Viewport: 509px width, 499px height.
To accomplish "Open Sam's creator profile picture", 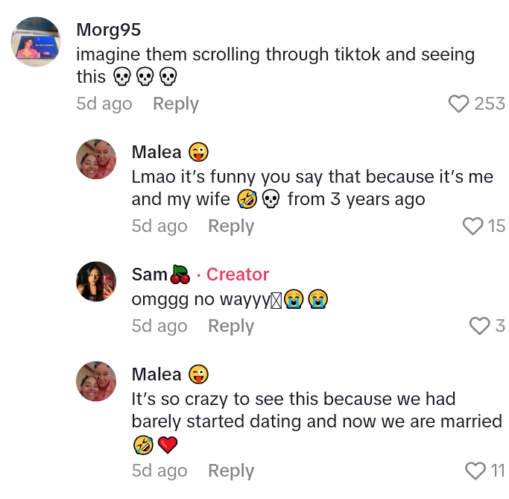I will [97, 282].
